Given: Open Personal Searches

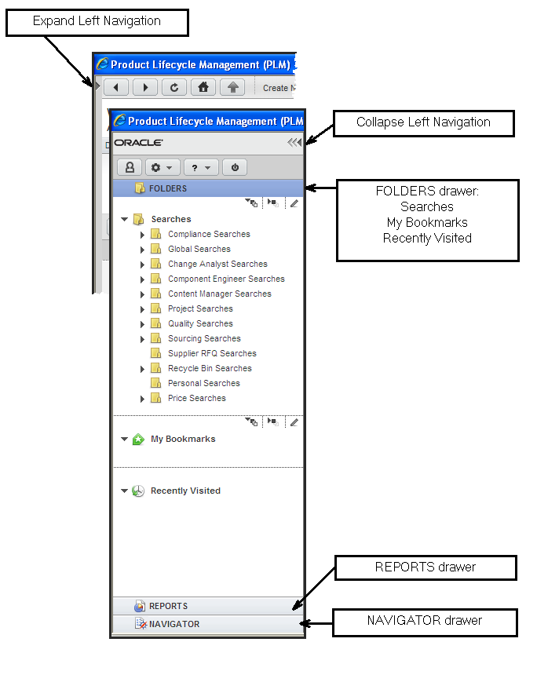Looking at the screenshot, I should pos(203,383).
